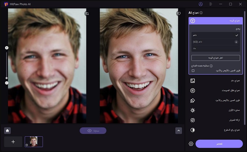Select the checked soft mode option
Viewport: 247px width, 152px height.
[x=216, y=35]
